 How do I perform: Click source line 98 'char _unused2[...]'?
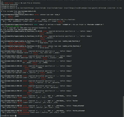[34, 21]
